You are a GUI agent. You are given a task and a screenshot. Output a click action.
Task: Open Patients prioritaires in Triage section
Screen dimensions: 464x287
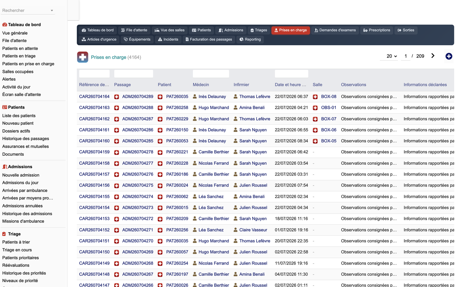pyautogui.click(x=21, y=258)
